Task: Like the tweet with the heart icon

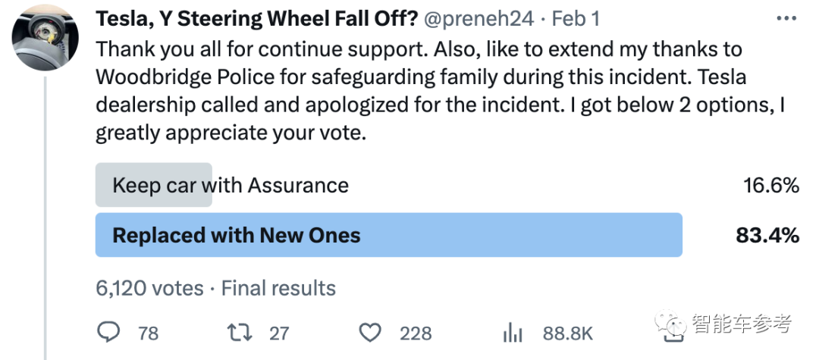Action: pos(371,333)
